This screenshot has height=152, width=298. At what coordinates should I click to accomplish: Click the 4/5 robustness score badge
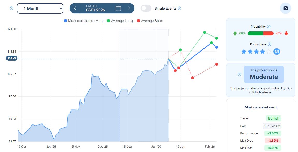pyautogui.click(x=277, y=52)
